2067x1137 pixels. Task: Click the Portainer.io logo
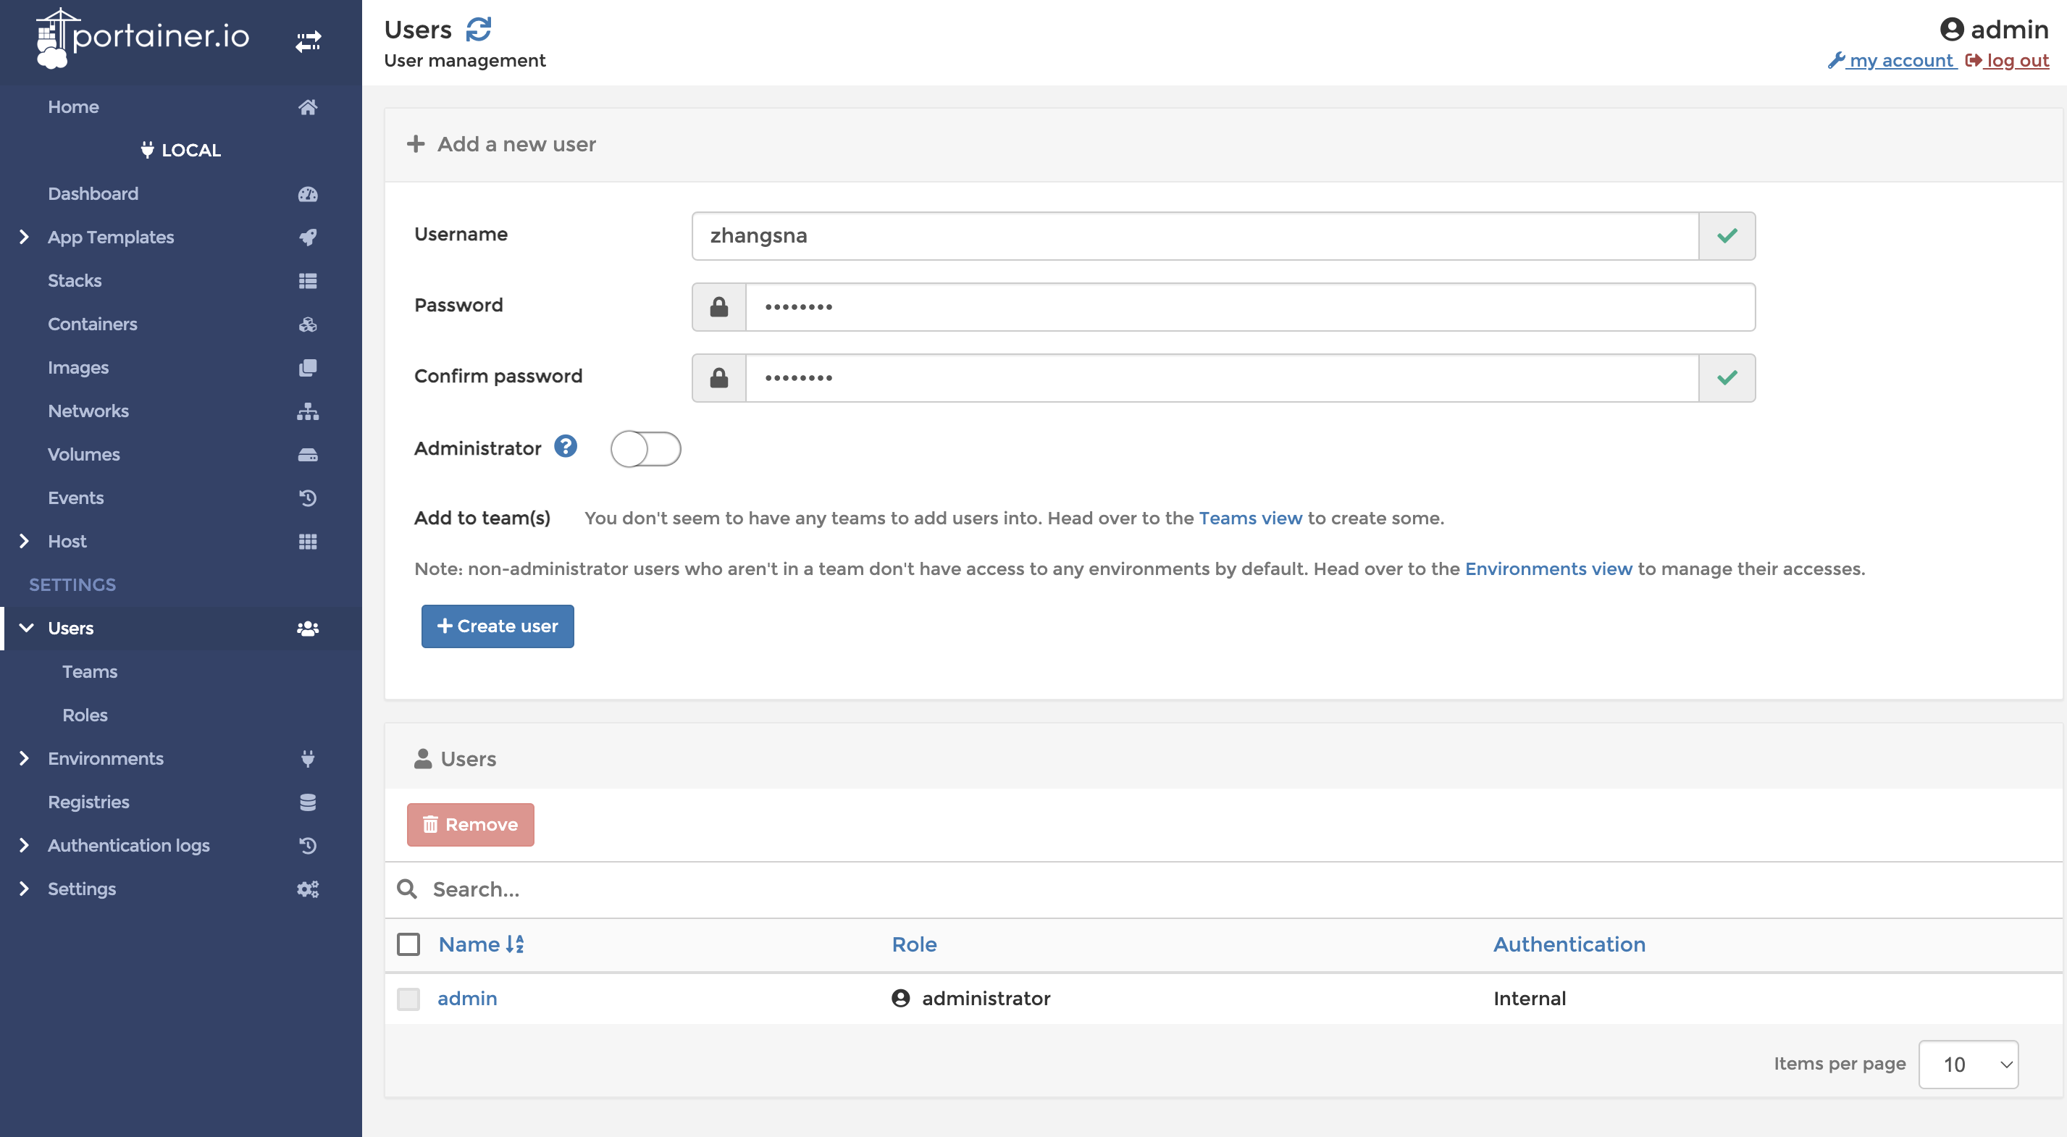pos(143,38)
